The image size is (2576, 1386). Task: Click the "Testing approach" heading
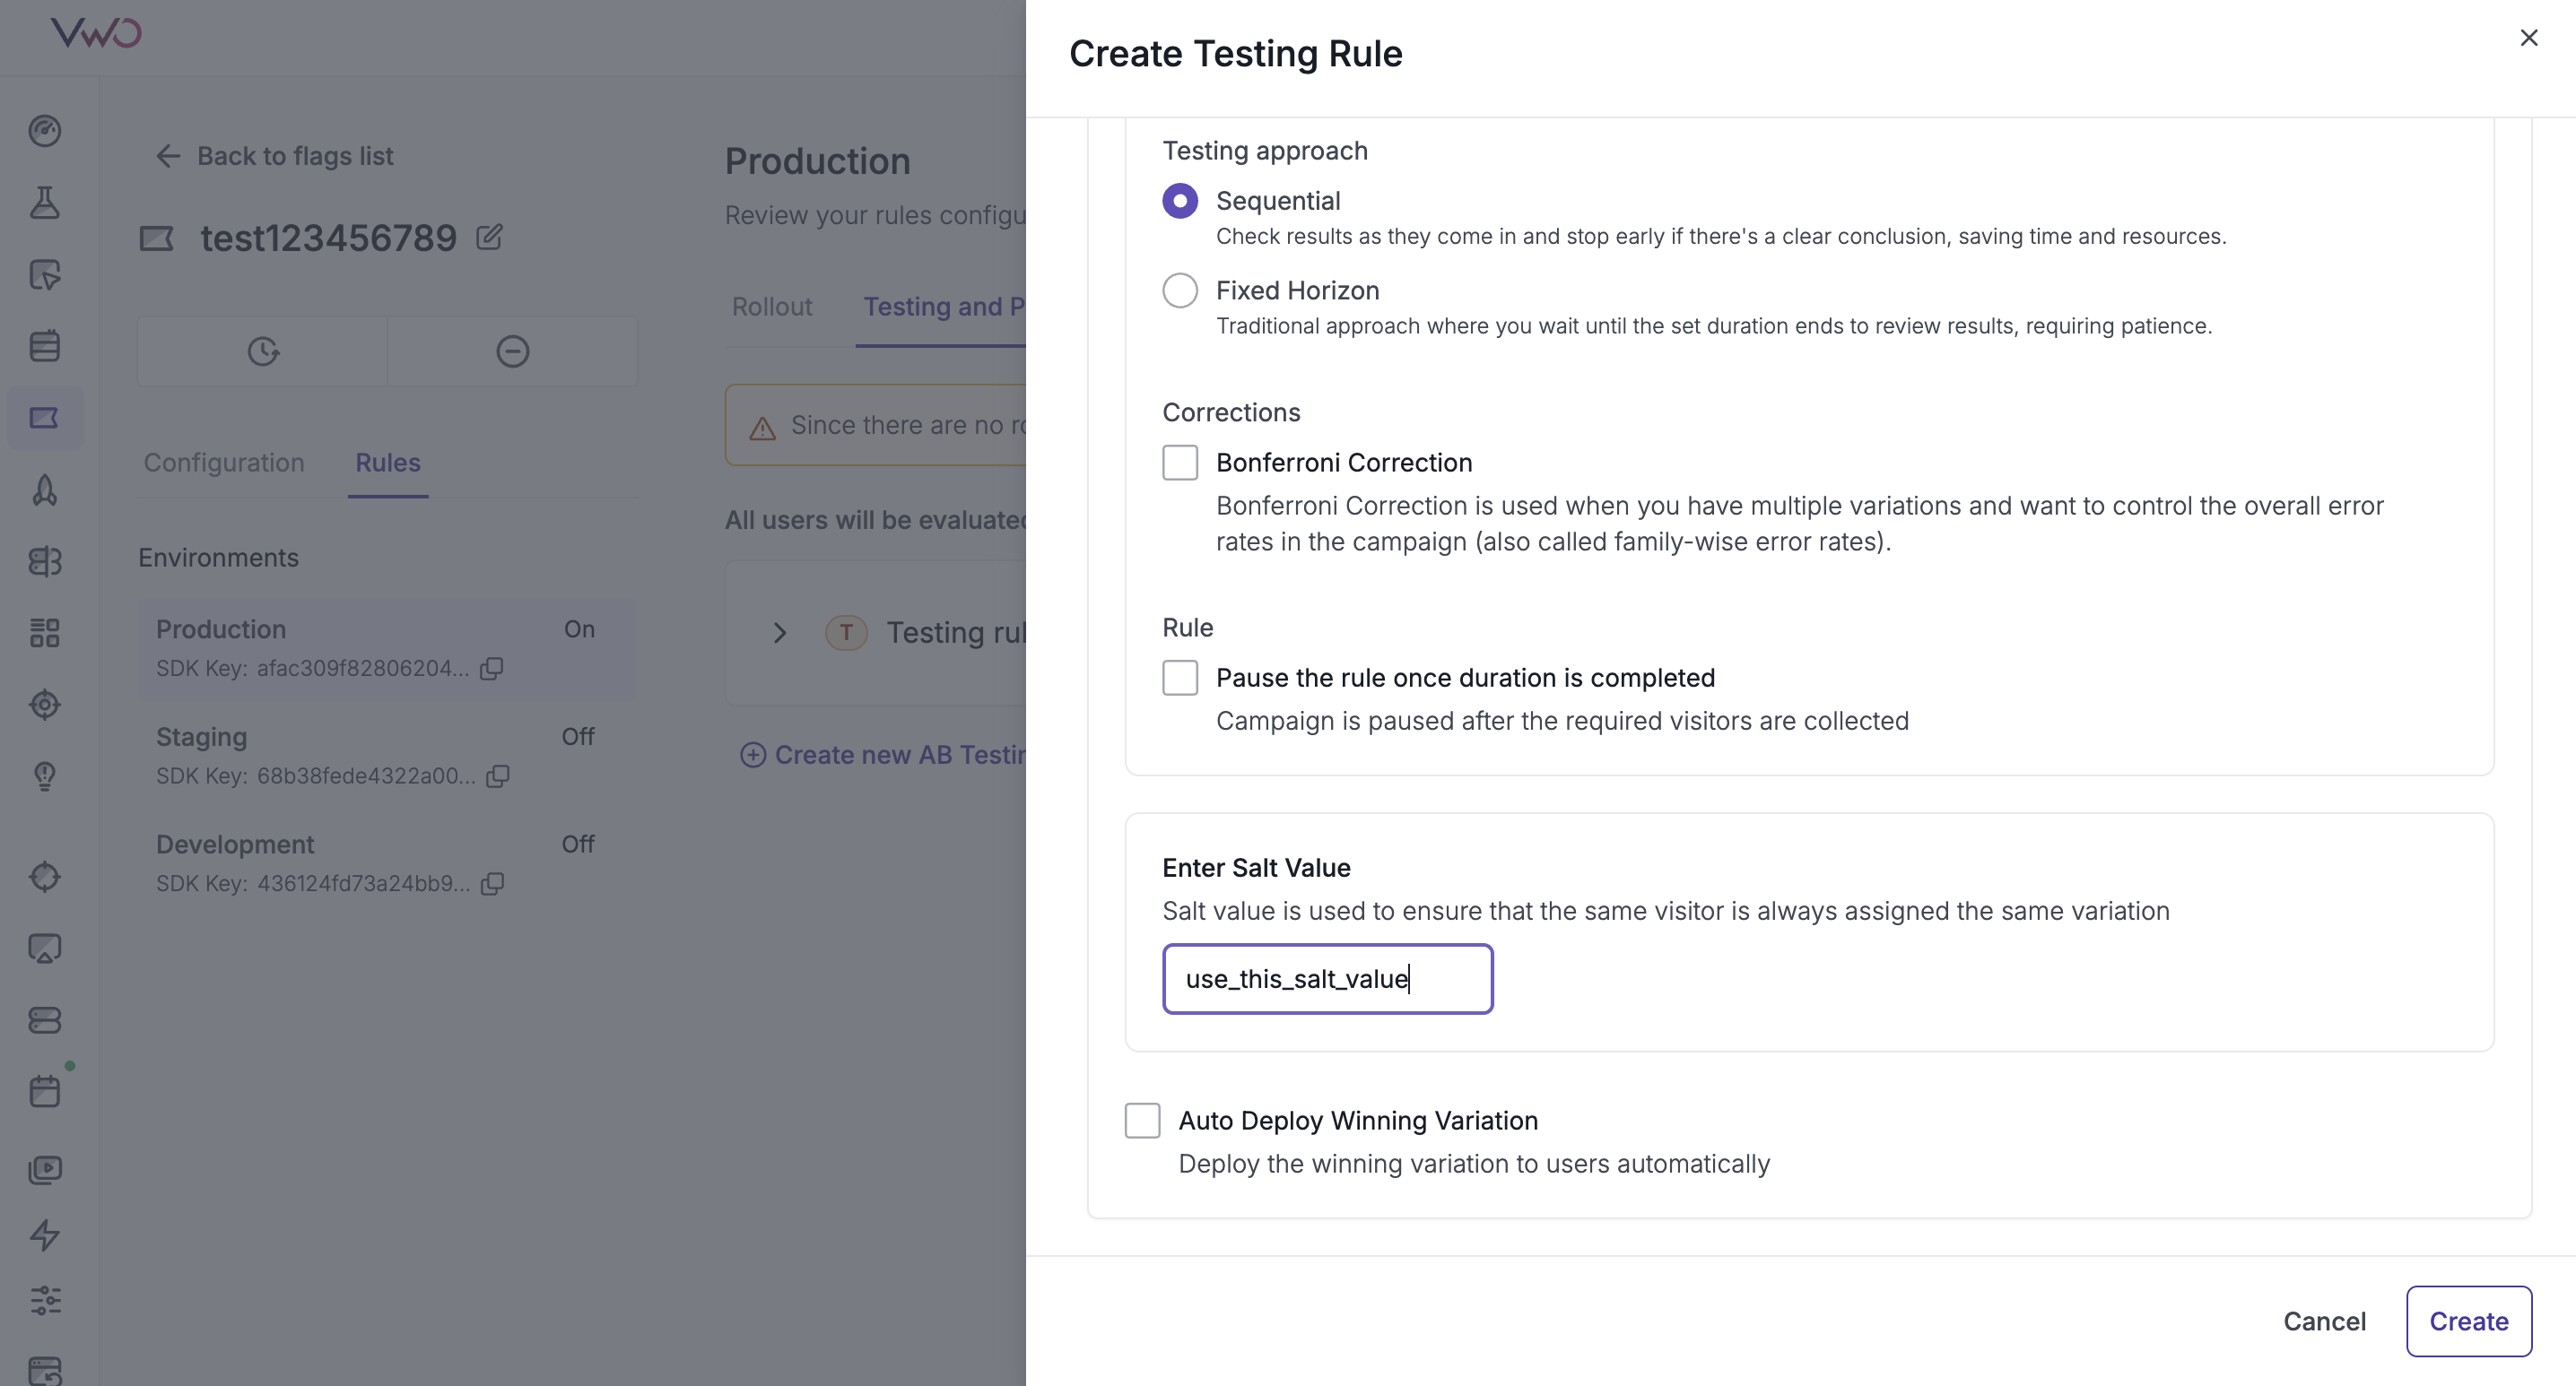click(x=1265, y=150)
